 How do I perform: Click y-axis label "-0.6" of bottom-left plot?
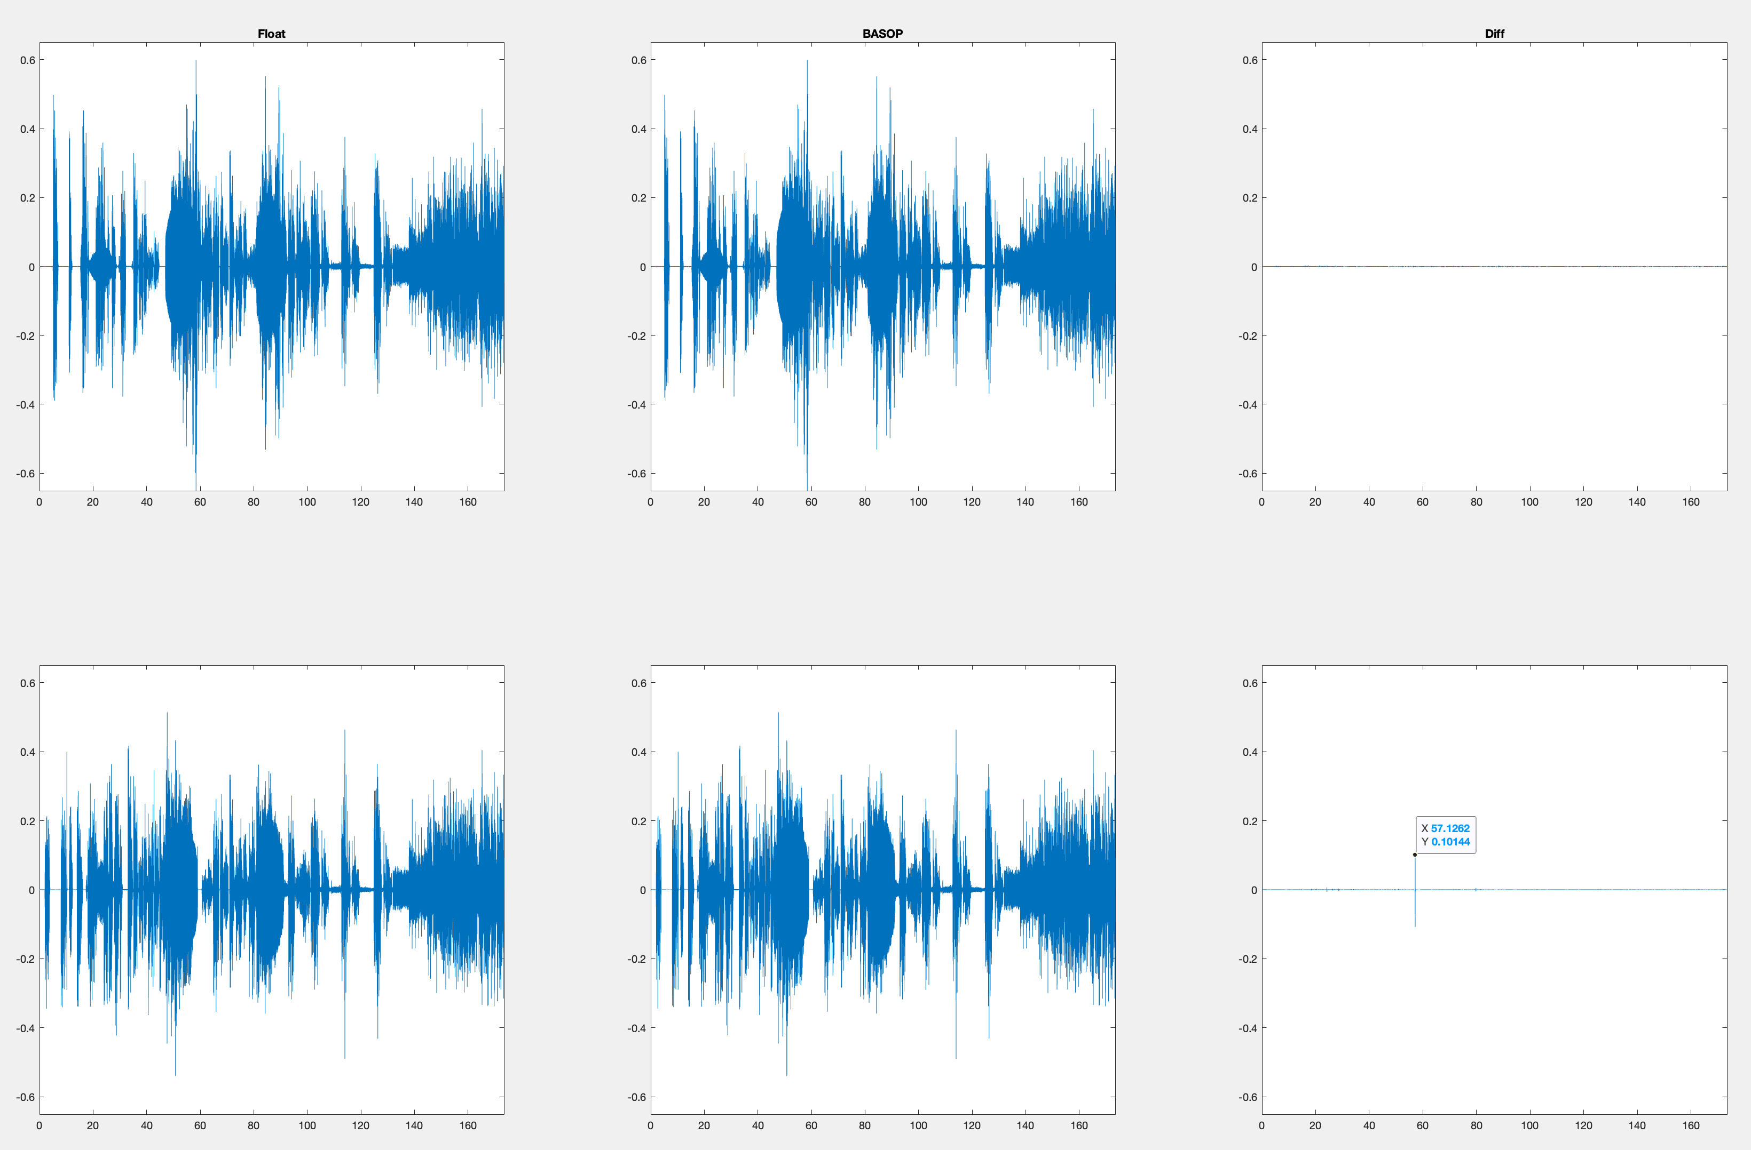click(x=26, y=1097)
